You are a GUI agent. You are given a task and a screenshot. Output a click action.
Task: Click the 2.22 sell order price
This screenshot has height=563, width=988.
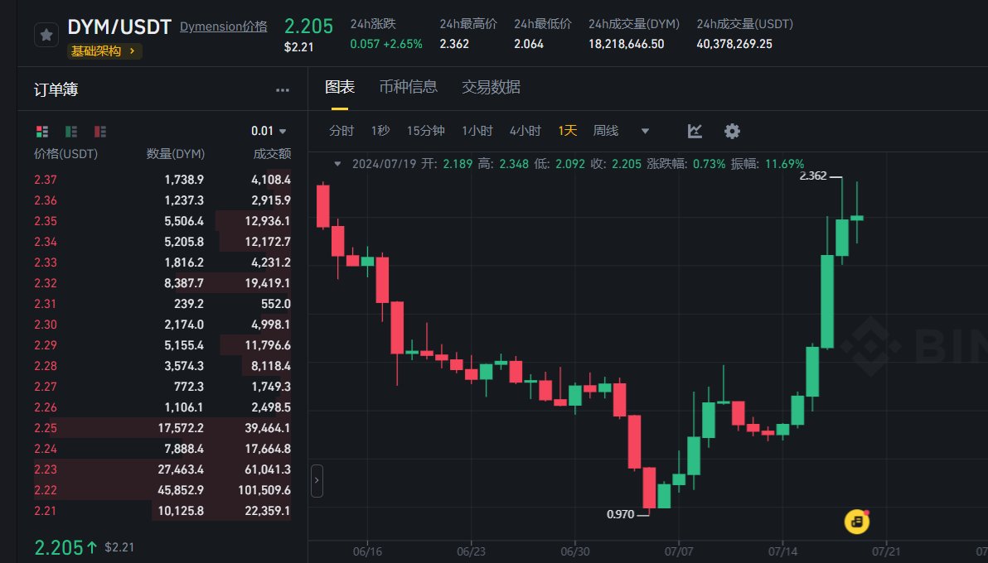46,490
